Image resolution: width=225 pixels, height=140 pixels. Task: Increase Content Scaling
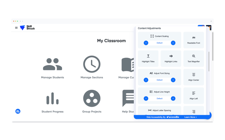173,43
